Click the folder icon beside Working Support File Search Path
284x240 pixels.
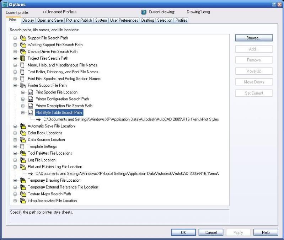[x=23, y=45]
